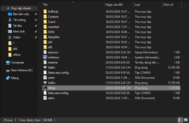Unpin Bàn làm việc using its pin icon
Screen dimensions: 189x123
pyautogui.click(x=36, y=14)
